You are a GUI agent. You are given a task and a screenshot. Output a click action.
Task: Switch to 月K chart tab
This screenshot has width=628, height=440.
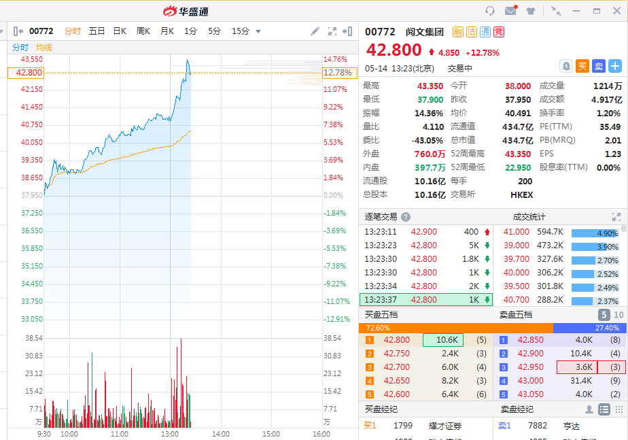click(x=167, y=31)
